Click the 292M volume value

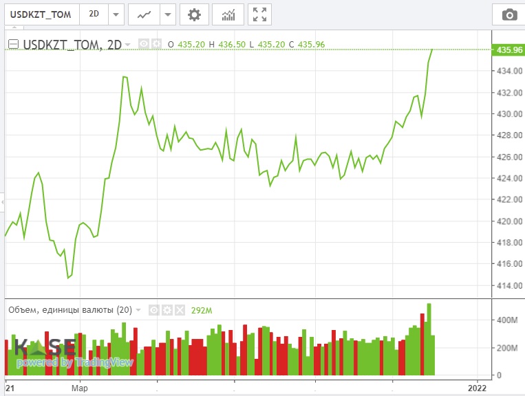202,310
